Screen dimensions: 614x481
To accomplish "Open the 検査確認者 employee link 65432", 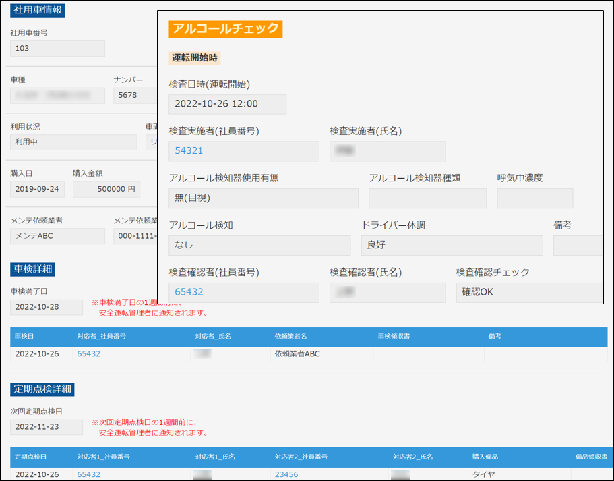I will click(x=189, y=292).
